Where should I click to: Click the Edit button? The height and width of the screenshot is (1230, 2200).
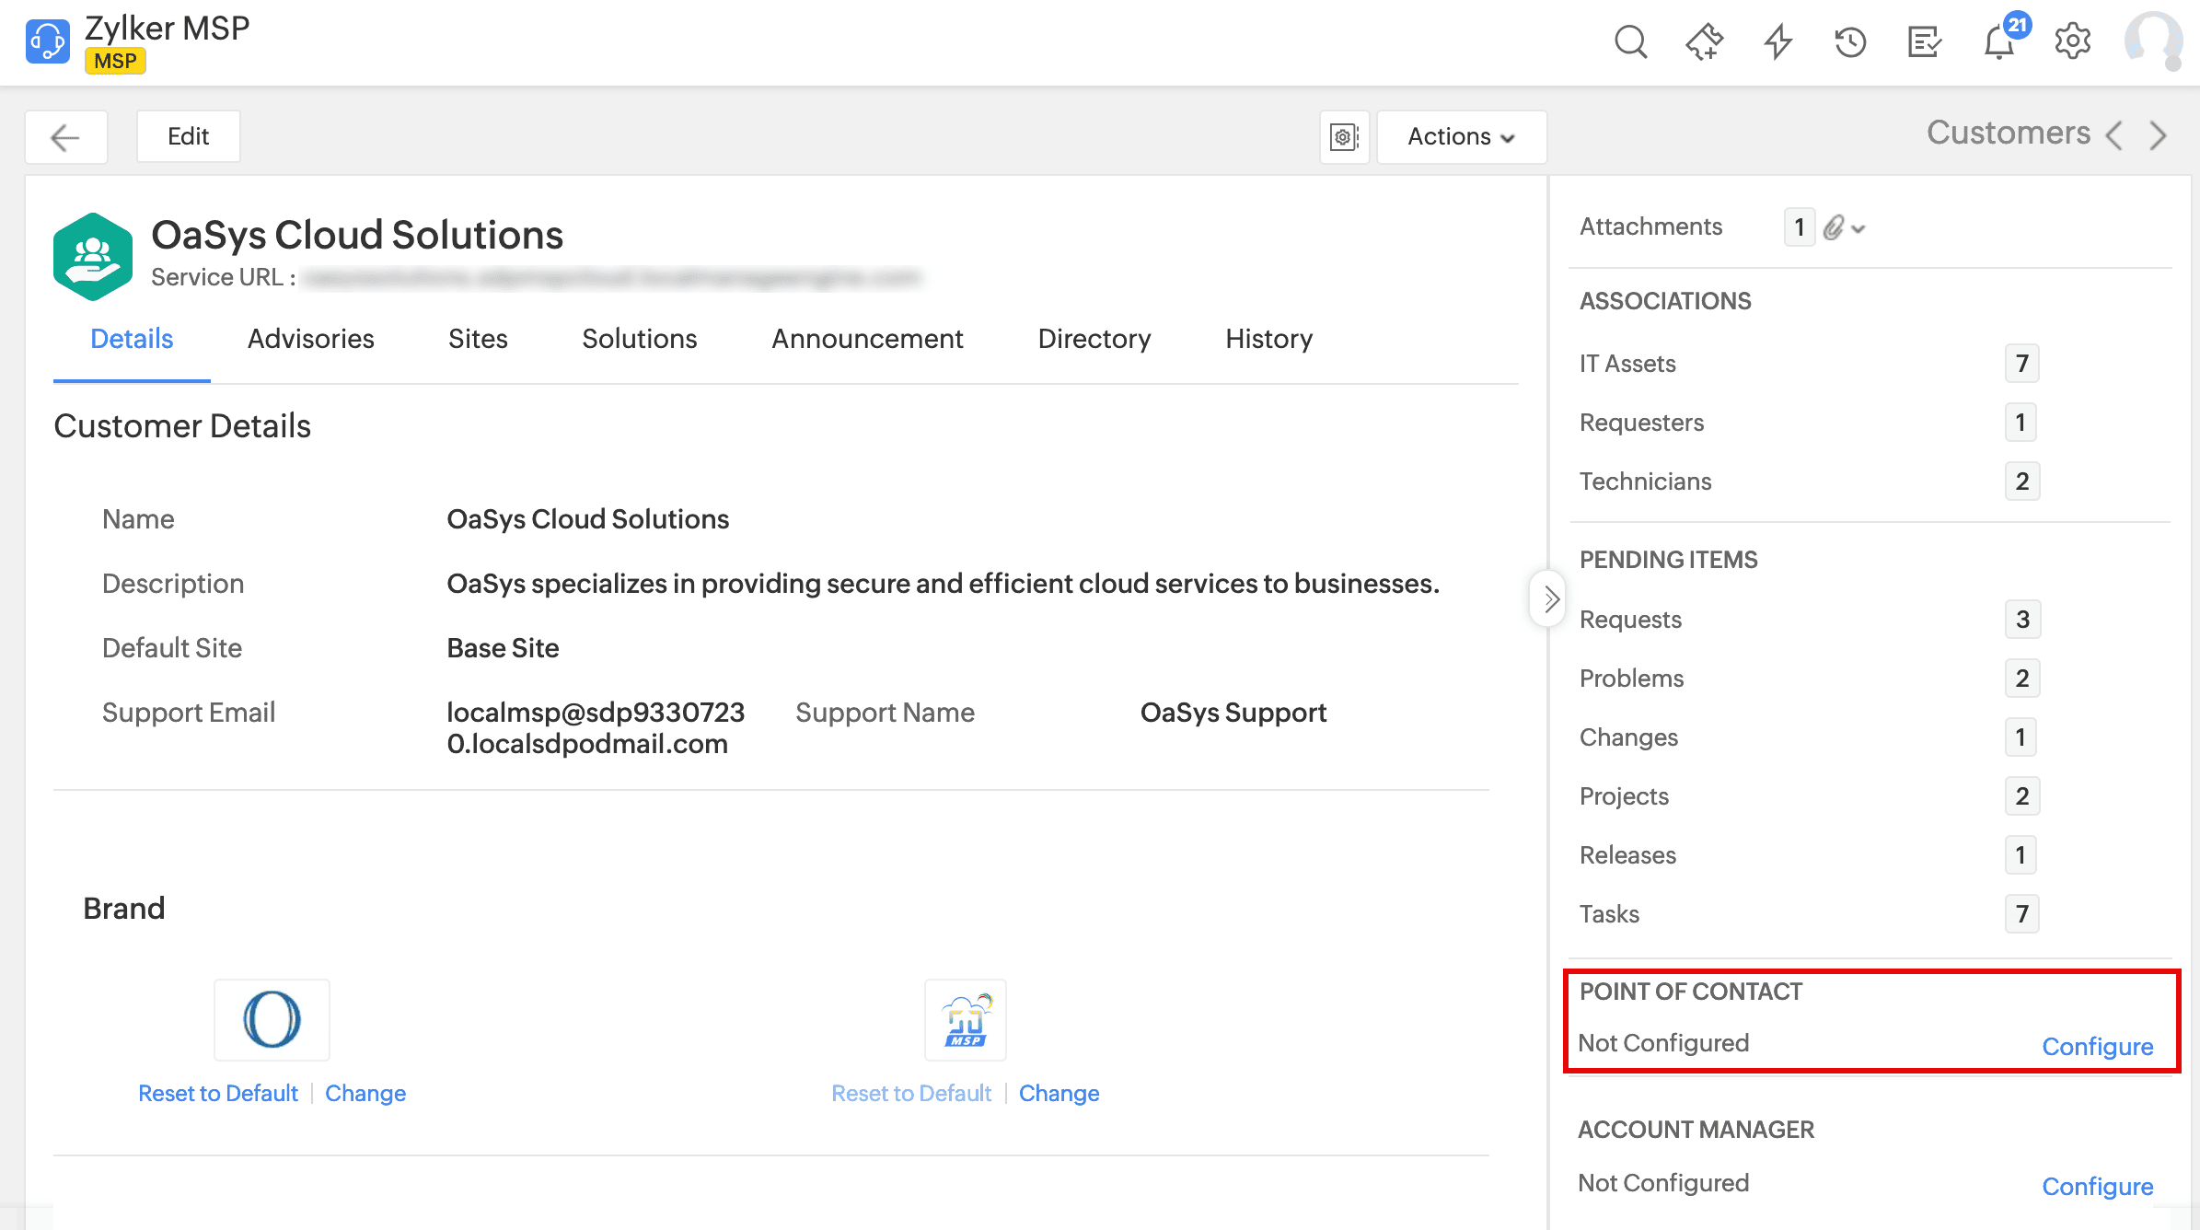point(188,137)
